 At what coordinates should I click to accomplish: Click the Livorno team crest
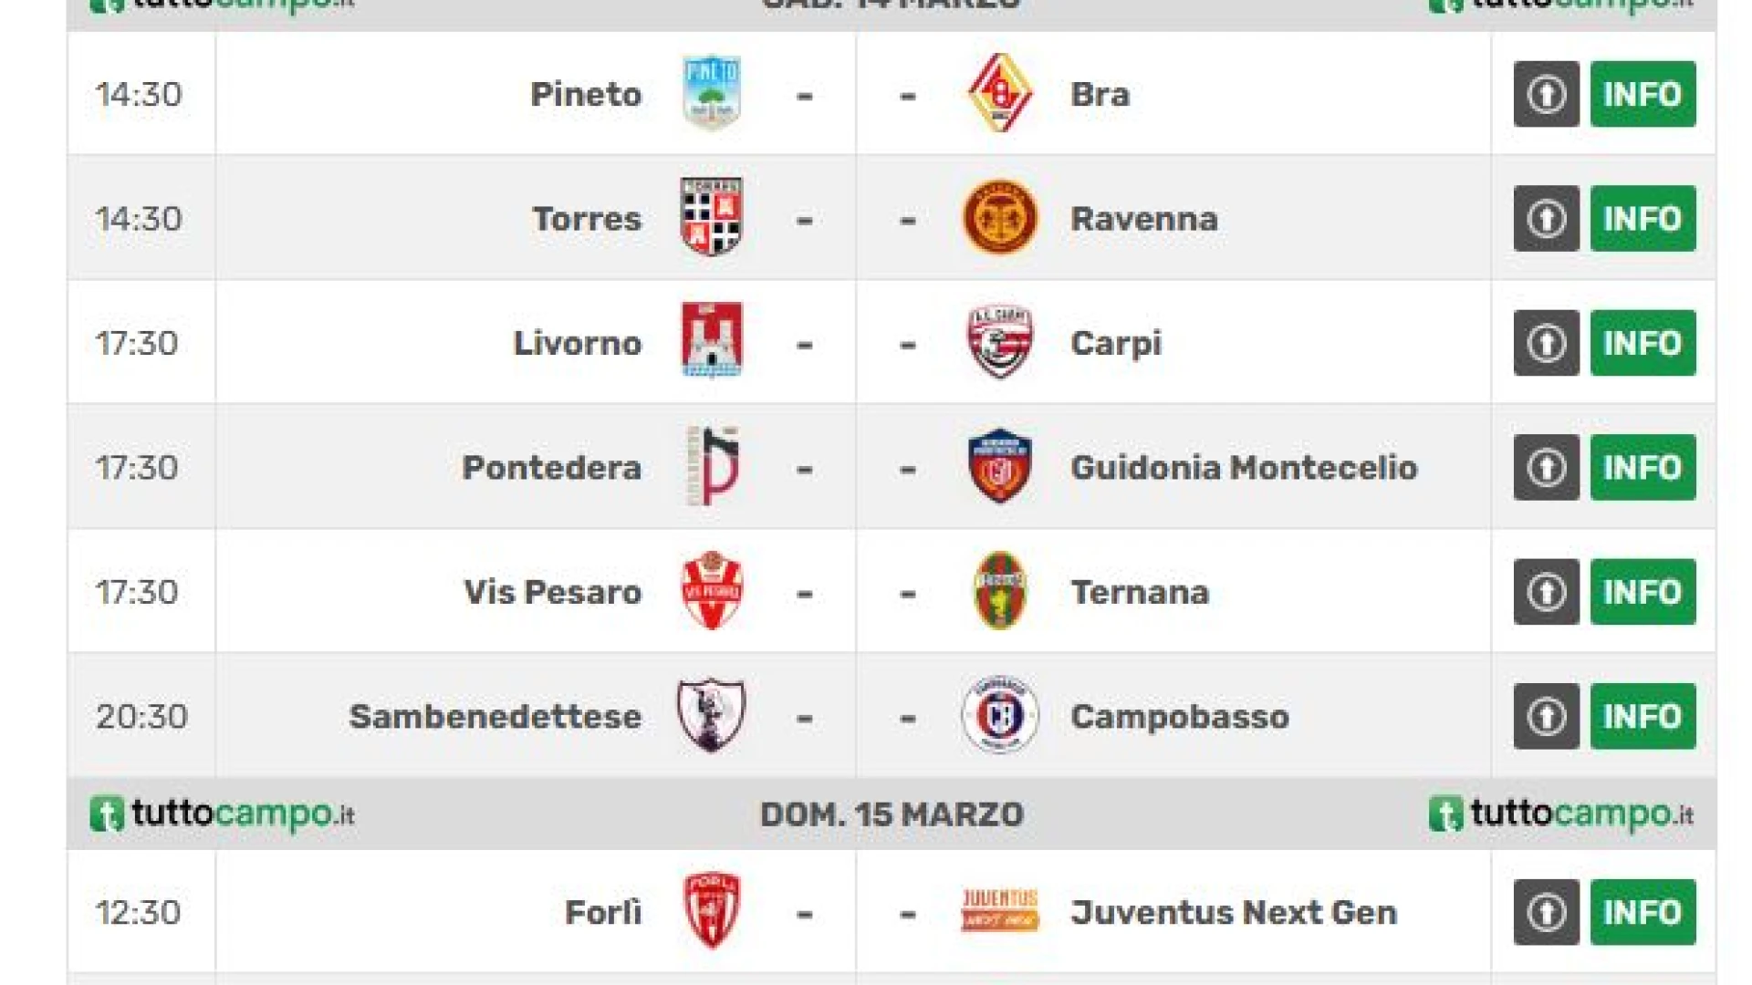pyautogui.click(x=712, y=341)
